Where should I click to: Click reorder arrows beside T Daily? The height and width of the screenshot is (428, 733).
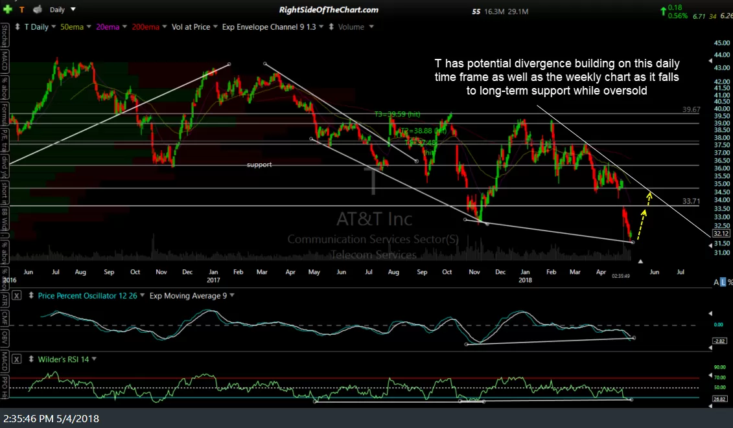coord(17,27)
